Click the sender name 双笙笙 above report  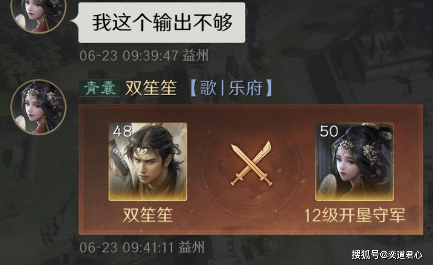[x=151, y=88]
